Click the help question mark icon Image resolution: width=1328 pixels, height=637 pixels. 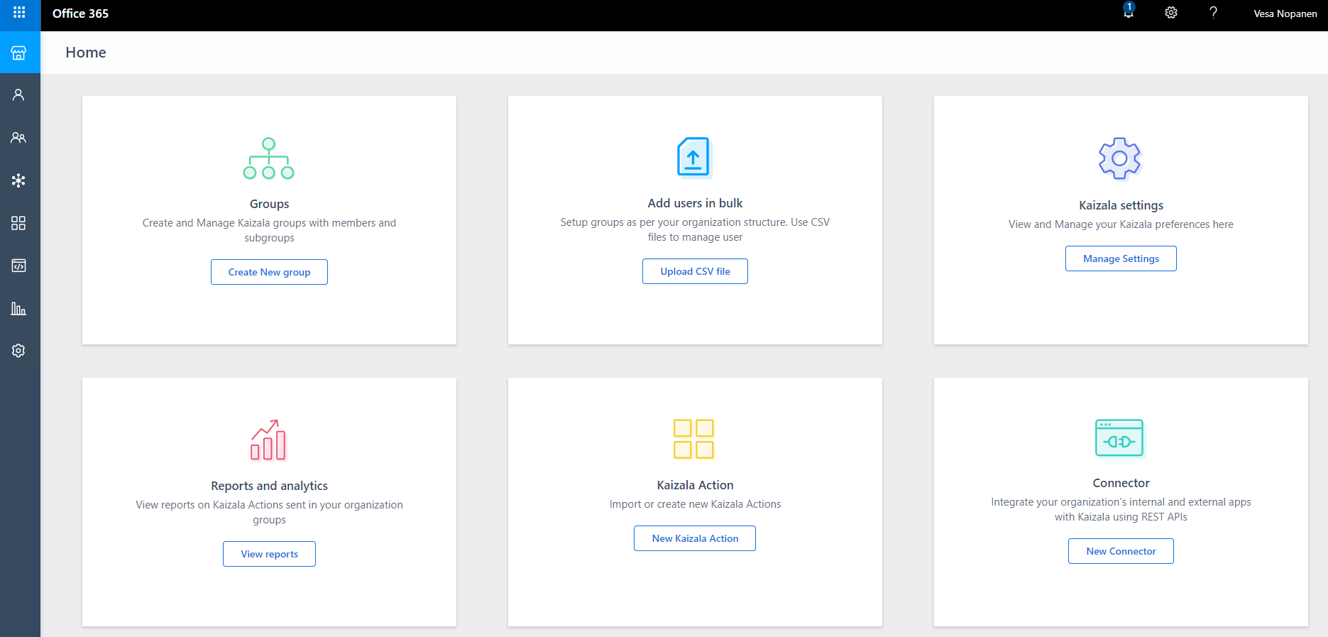[x=1213, y=13]
